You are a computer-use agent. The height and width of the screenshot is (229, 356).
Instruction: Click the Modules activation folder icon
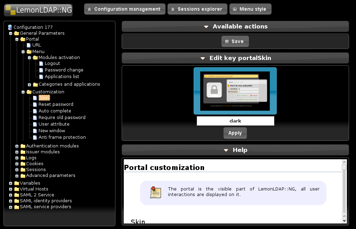(x=35, y=58)
